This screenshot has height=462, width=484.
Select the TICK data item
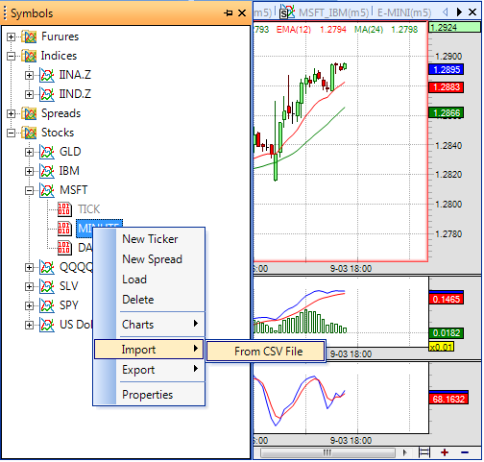coord(89,209)
